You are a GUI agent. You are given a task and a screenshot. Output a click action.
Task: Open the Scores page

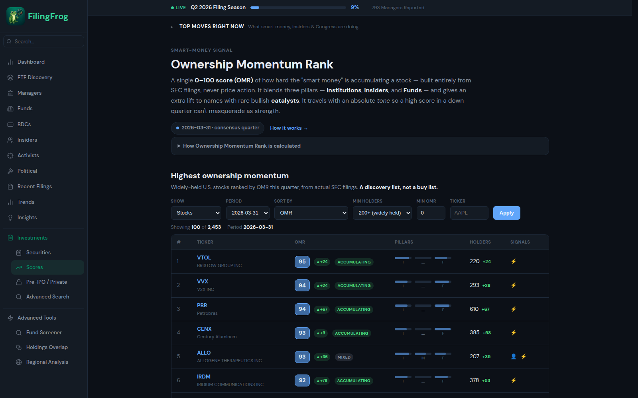click(47, 267)
